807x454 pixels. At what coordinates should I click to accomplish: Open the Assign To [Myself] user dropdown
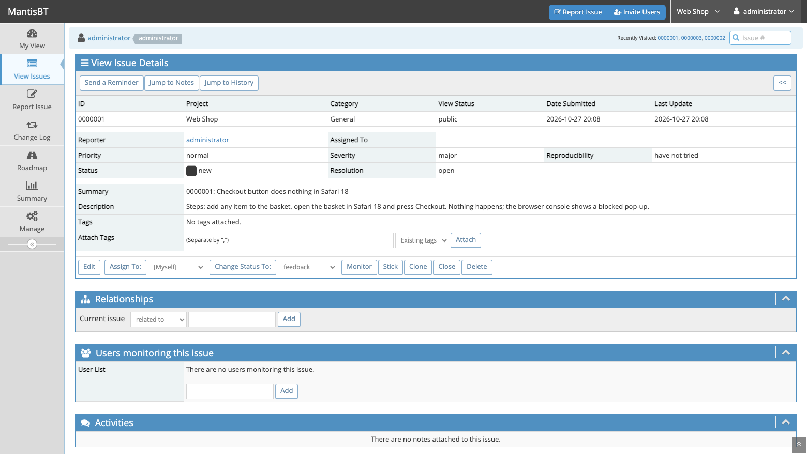(177, 267)
